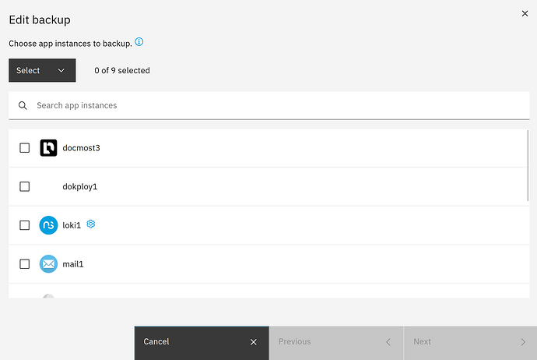This screenshot has height=360, width=537.
Task: Click the docmost3 app icon
Action: tap(48, 147)
